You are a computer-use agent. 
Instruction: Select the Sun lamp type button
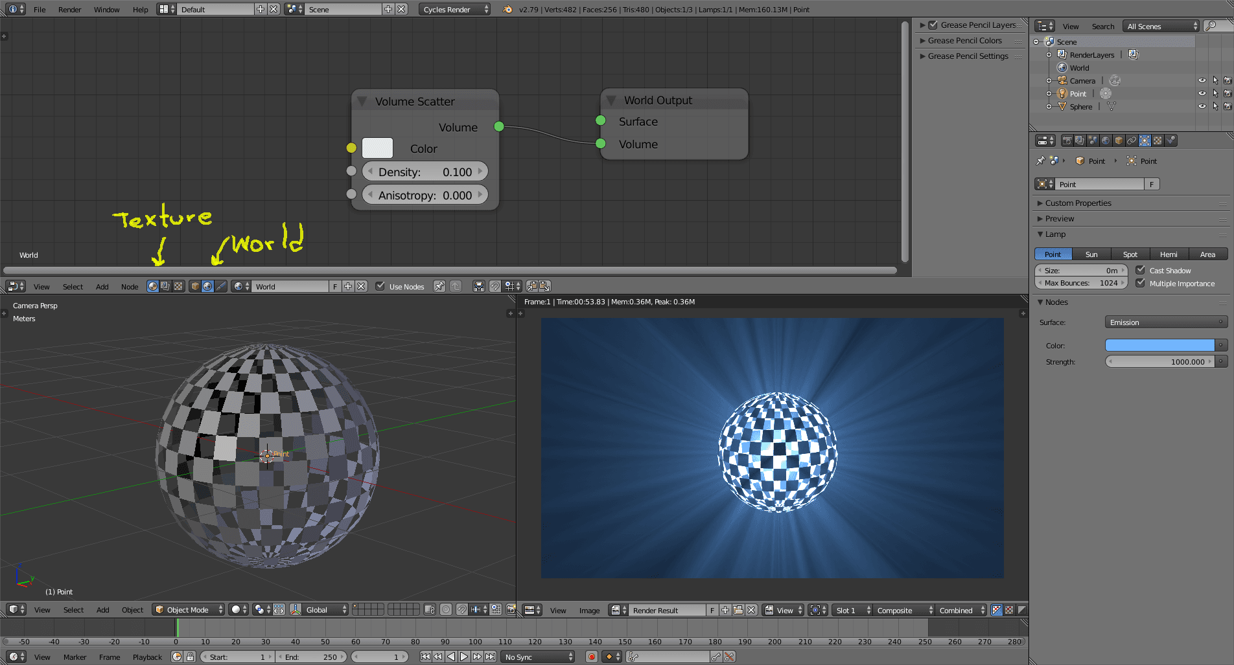click(1091, 254)
